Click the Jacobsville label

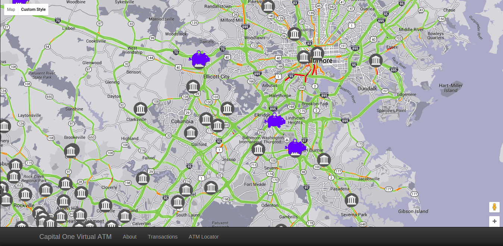coord(369,179)
